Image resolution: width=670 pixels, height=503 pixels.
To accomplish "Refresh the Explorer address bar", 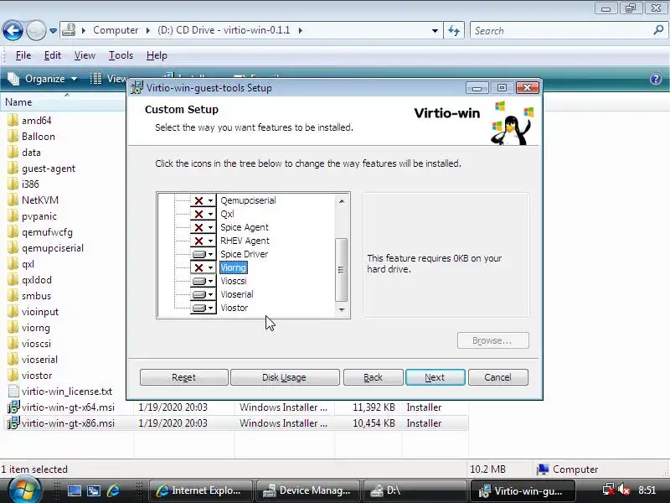I will coord(454,31).
